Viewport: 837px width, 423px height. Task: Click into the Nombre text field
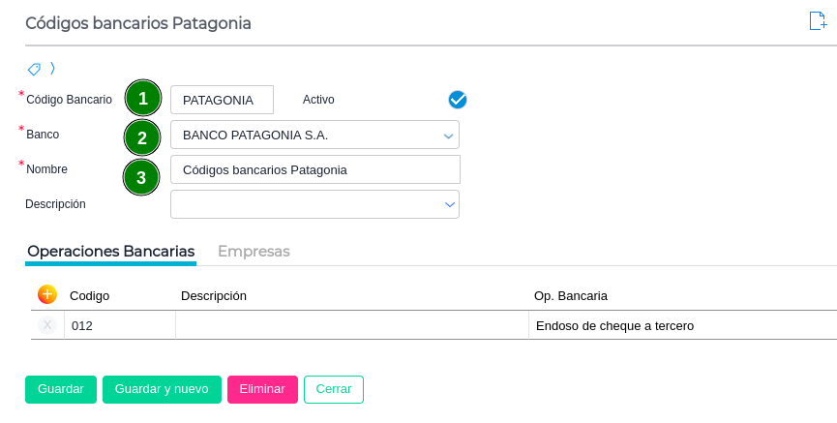click(x=314, y=169)
